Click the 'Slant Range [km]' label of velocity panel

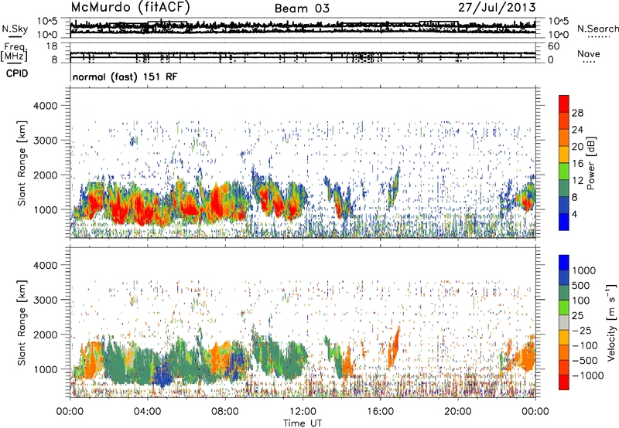coord(22,323)
